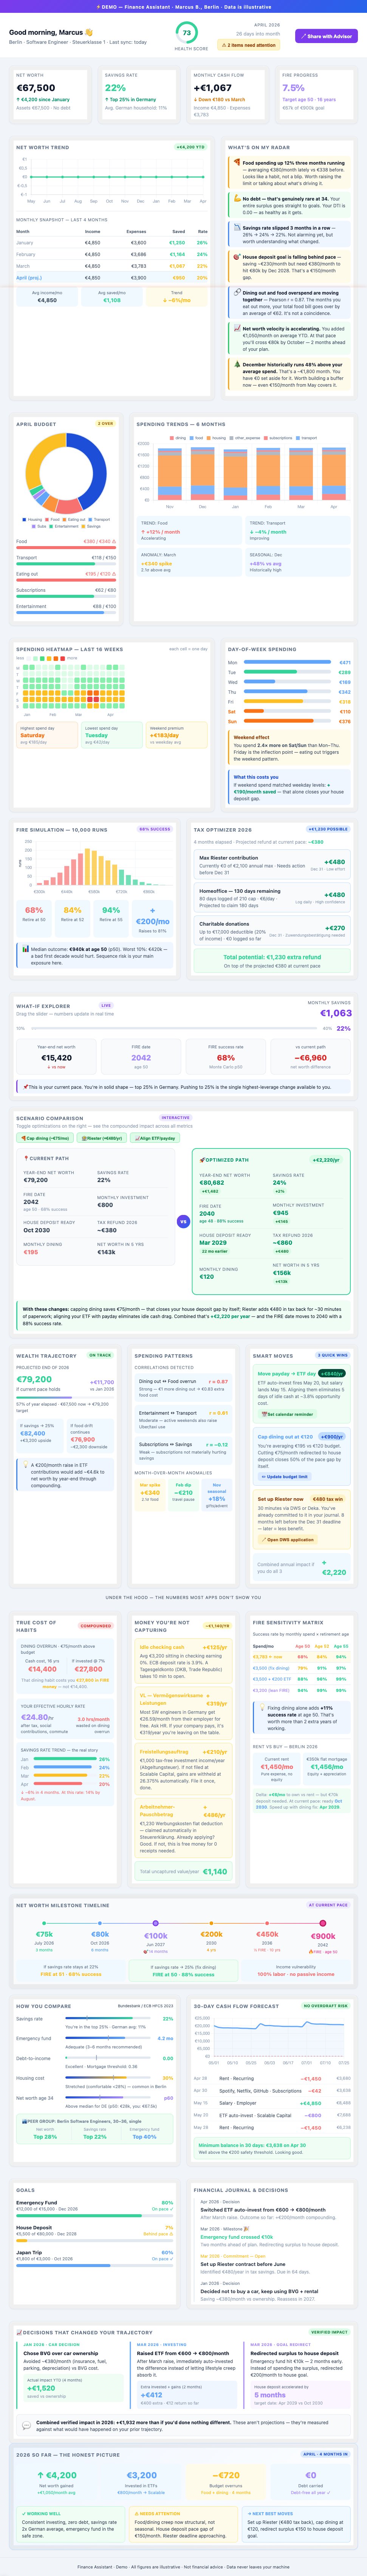Open the Max Riester contribution tax item
Screen dimensions: 367x2576
[x=272, y=865]
